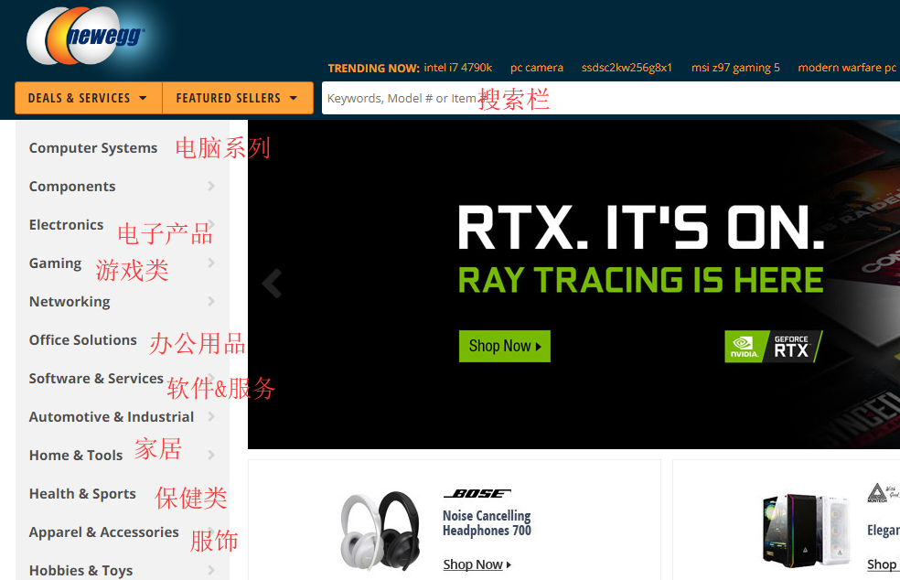900x580 pixels.
Task: Click Shop Now under Bose headphones
Action: pos(477,564)
